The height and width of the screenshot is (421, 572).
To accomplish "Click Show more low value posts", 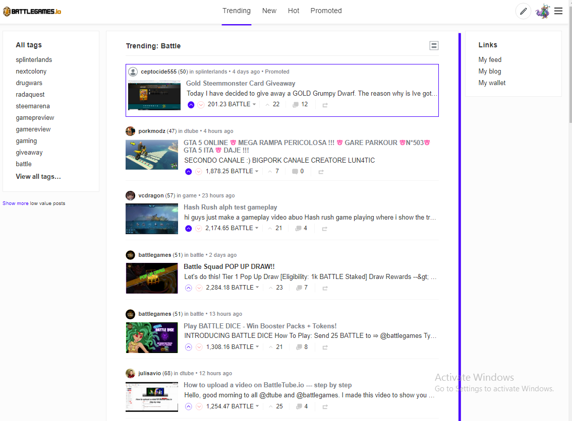I will 15,203.
